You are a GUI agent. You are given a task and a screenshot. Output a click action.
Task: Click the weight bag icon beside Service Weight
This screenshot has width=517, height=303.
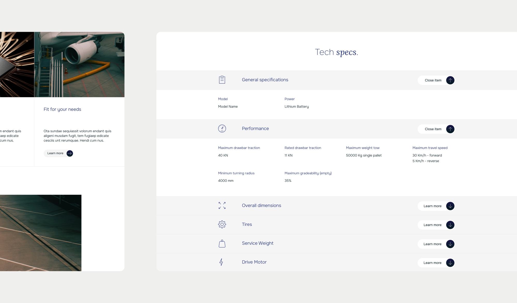pyautogui.click(x=222, y=244)
